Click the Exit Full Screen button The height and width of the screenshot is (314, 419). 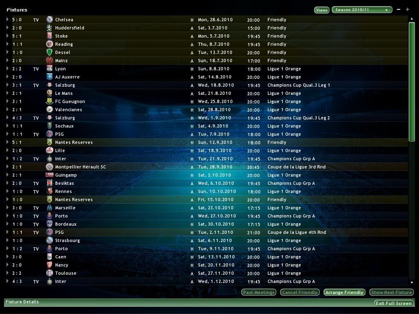click(394, 303)
